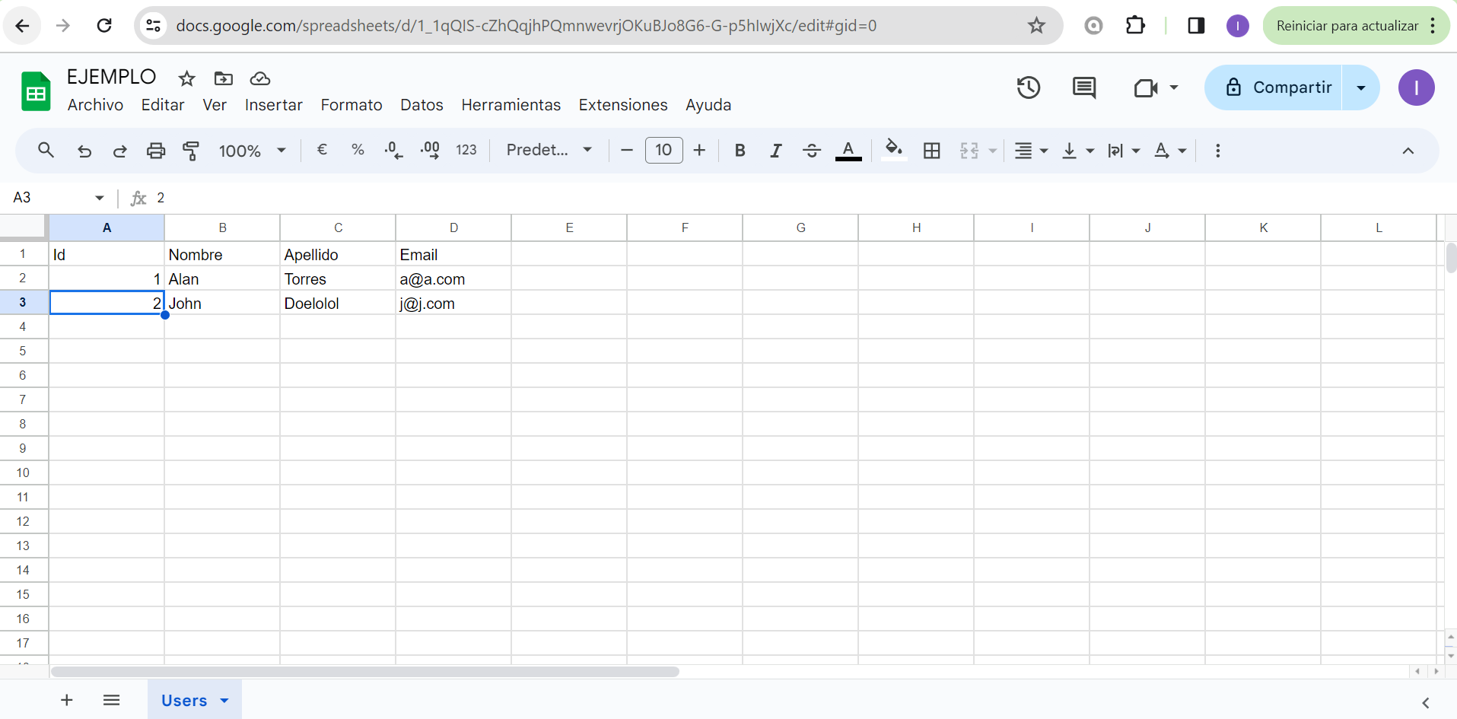Toggle bold formatting
Image resolution: width=1457 pixels, height=719 pixels.
pyautogui.click(x=740, y=151)
